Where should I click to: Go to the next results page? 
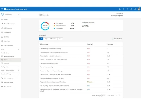point(120,95)
